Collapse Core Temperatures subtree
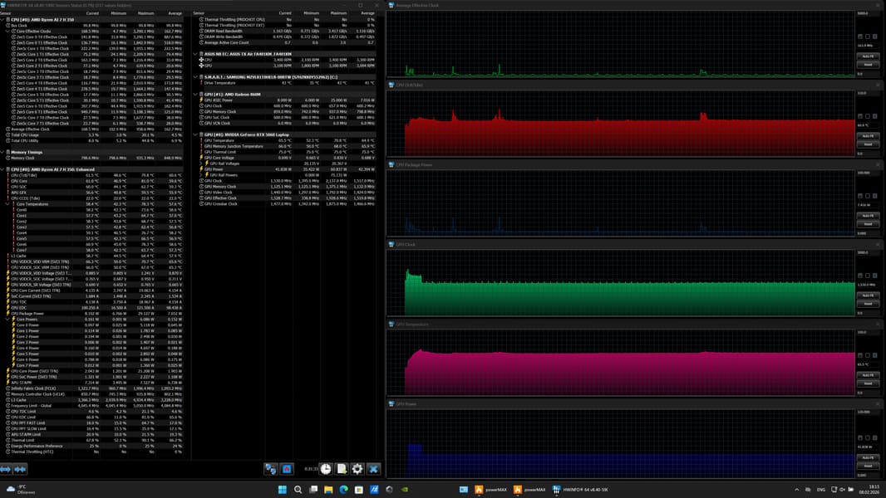Image resolution: width=886 pixels, height=498 pixels. pos(8,203)
